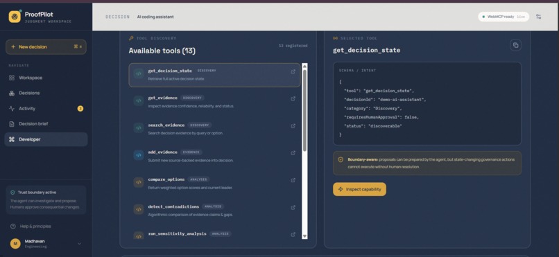Screen dimensions: 559x257
Task: Click the Boundary-aware shield icon
Action: coord(341,160)
